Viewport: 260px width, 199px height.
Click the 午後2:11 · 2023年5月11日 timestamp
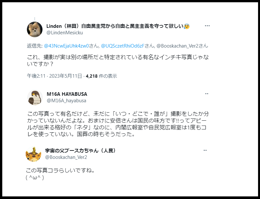[x=54, y=76]
